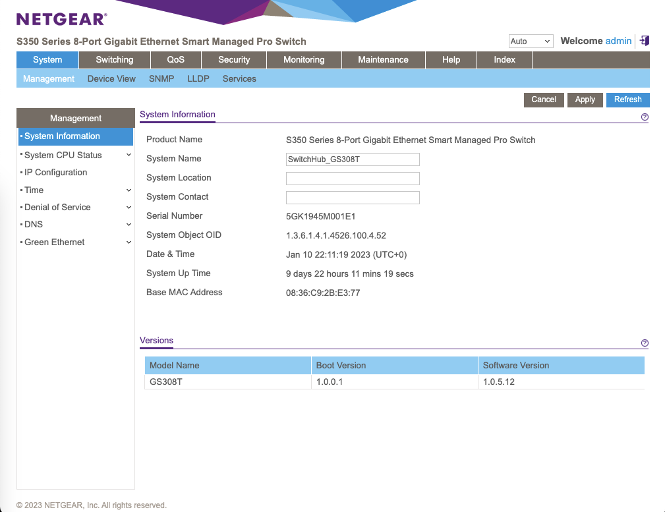Click the logout icon beside admin
The image size is (665, 512).
tap(644, 41)
